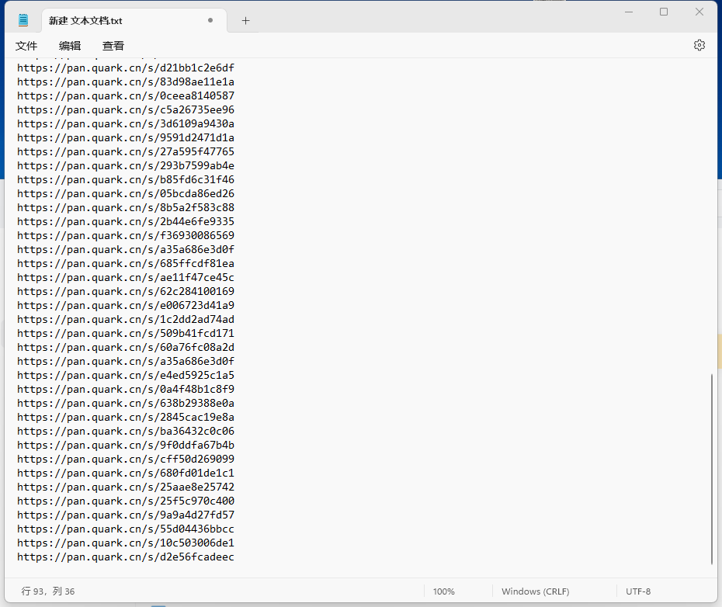This screenshot has width=722, height=607.
Task: Click the unsaved dot on the 新建 文本文档.txt tab
Action: (210, 20)
